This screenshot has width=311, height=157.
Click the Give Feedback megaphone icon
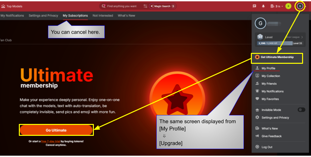[257, 136]
